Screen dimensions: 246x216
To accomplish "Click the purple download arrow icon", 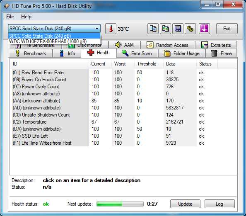I will (x=204, y=29).
